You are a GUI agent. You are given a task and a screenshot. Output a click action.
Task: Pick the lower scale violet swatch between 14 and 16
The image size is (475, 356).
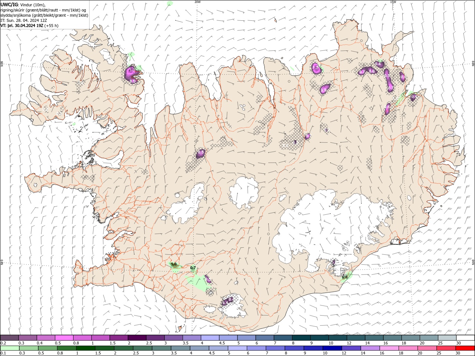[370, 348]
